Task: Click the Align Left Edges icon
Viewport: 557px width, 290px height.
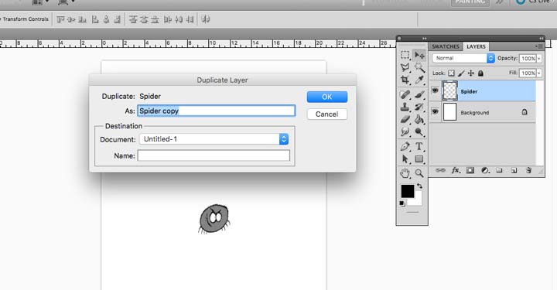Action: tap(95, 19)
